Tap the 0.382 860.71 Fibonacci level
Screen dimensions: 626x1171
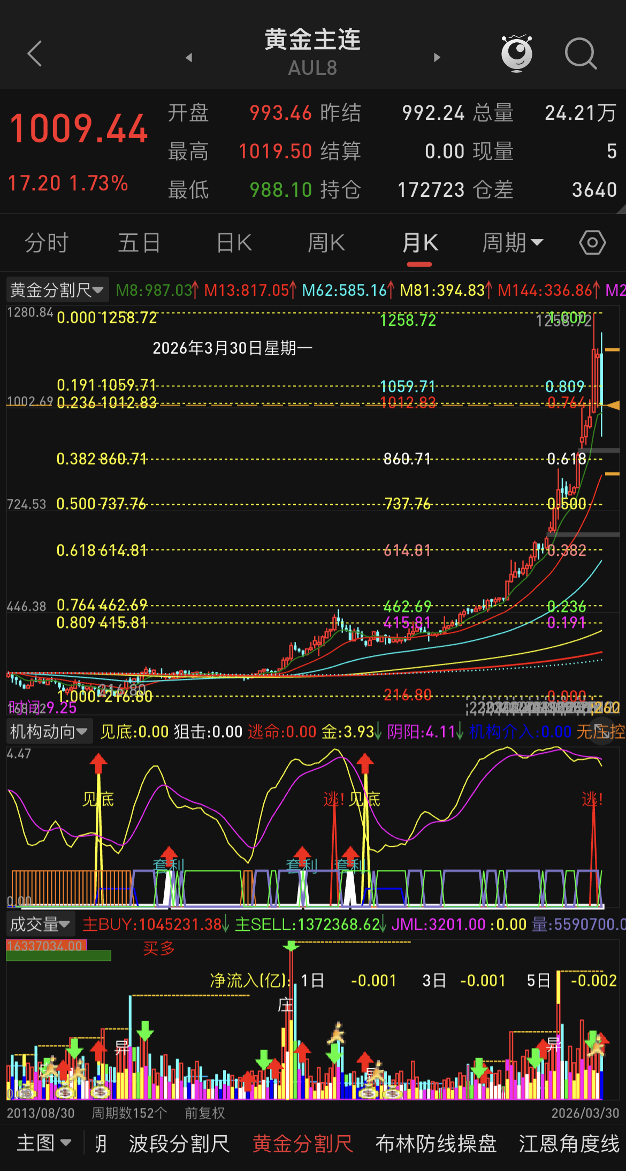(102, 459)
